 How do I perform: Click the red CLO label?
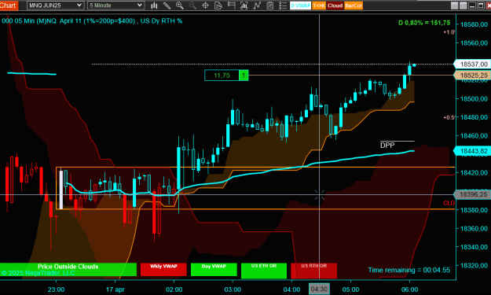point(449,203)
